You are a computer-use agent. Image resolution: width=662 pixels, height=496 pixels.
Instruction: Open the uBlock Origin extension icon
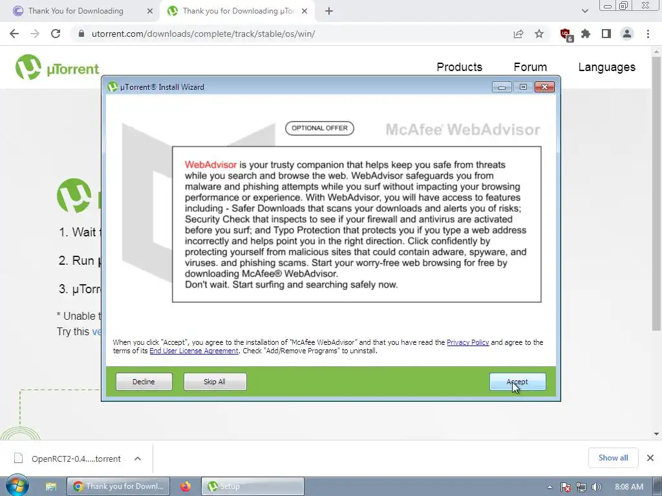566,34
